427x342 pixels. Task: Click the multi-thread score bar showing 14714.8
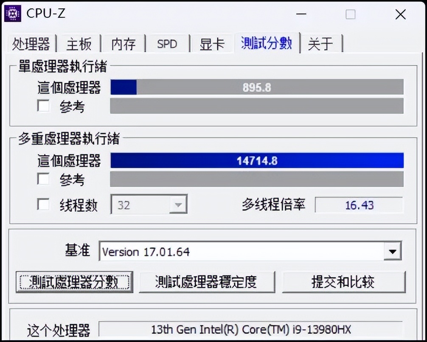(257, 160)
